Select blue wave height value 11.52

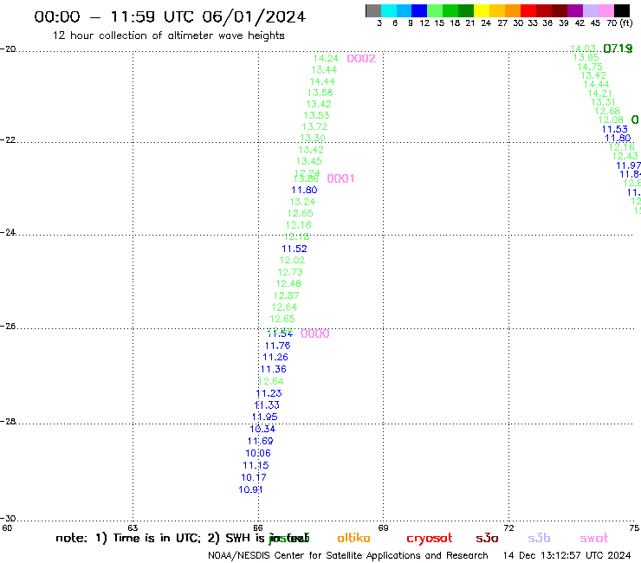295,249
